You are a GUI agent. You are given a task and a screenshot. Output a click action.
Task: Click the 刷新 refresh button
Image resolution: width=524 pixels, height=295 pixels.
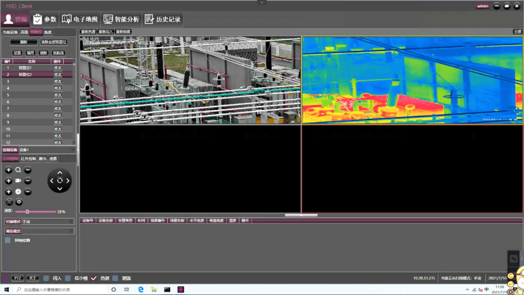(x=24, y=42)
